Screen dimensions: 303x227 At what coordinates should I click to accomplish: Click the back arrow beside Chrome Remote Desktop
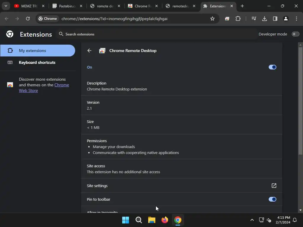pos(89,51)
